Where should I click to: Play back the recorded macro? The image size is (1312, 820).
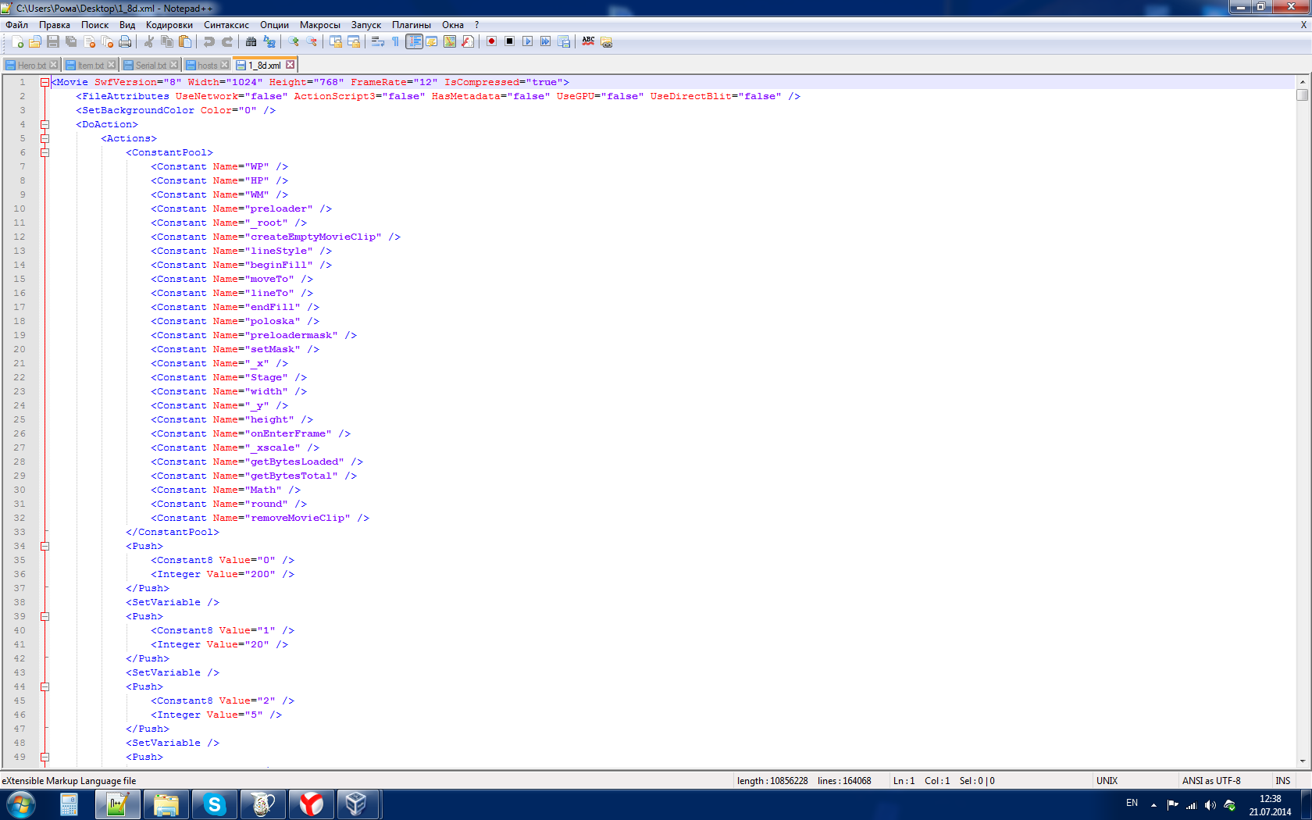[x=527, y=41]
